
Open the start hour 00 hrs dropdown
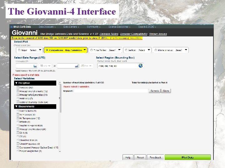click(x=45, y=66)
